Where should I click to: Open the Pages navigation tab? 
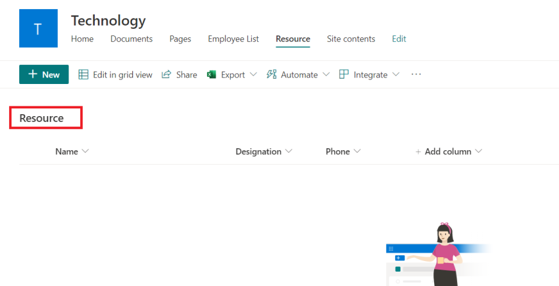[x=180, y=39]
